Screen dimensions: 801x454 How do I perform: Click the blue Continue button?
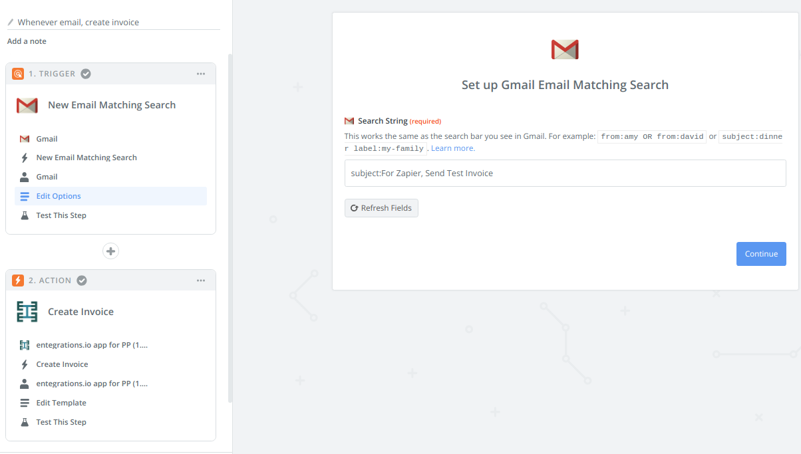click(x=761, y=254)
